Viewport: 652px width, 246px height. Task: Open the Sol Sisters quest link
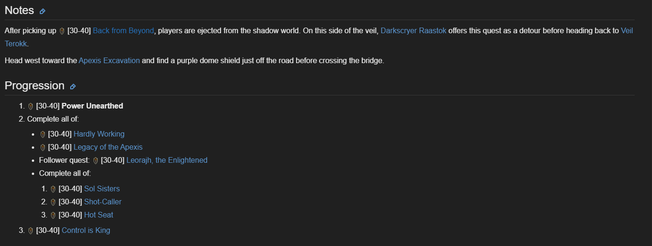point(101,189)
